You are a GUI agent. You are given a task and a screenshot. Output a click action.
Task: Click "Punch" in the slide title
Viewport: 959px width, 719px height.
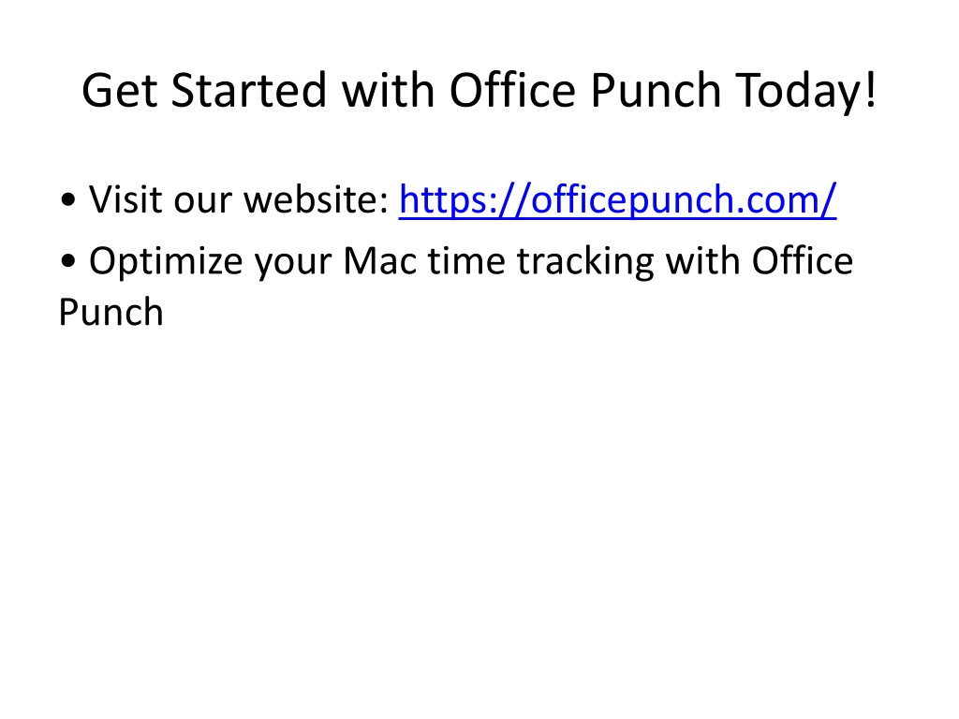655,91
